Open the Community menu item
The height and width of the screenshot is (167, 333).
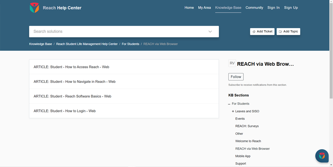coord(254,8)
